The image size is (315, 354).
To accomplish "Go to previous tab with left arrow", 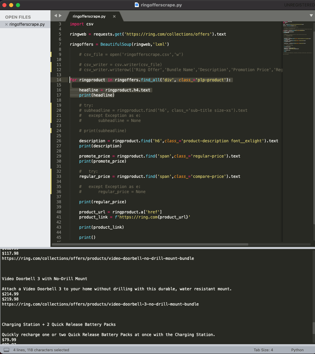I will 56,16.
